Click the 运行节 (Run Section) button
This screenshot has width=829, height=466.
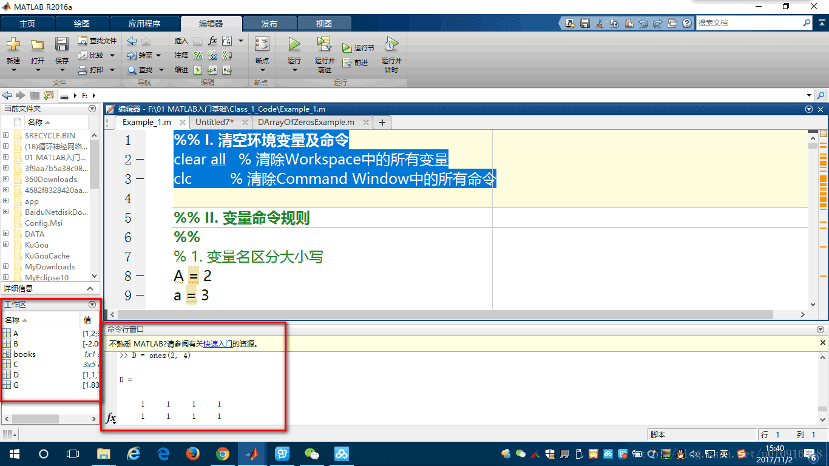coord(358,47)
